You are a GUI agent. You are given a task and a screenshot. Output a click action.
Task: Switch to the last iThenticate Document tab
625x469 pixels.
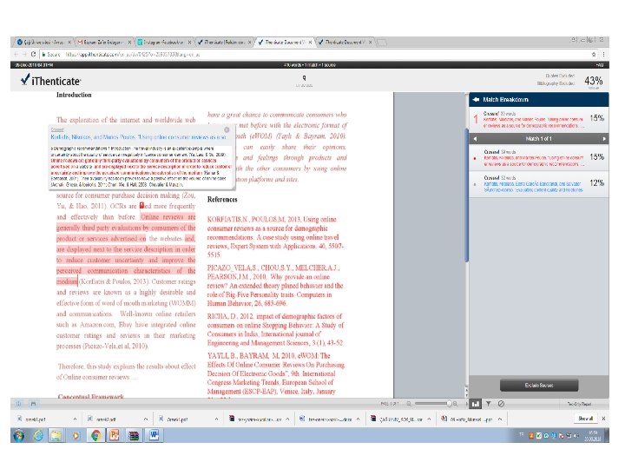pyautogui.click(x=345, y=42)
